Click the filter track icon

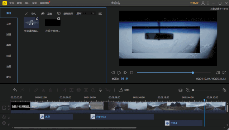4,117
